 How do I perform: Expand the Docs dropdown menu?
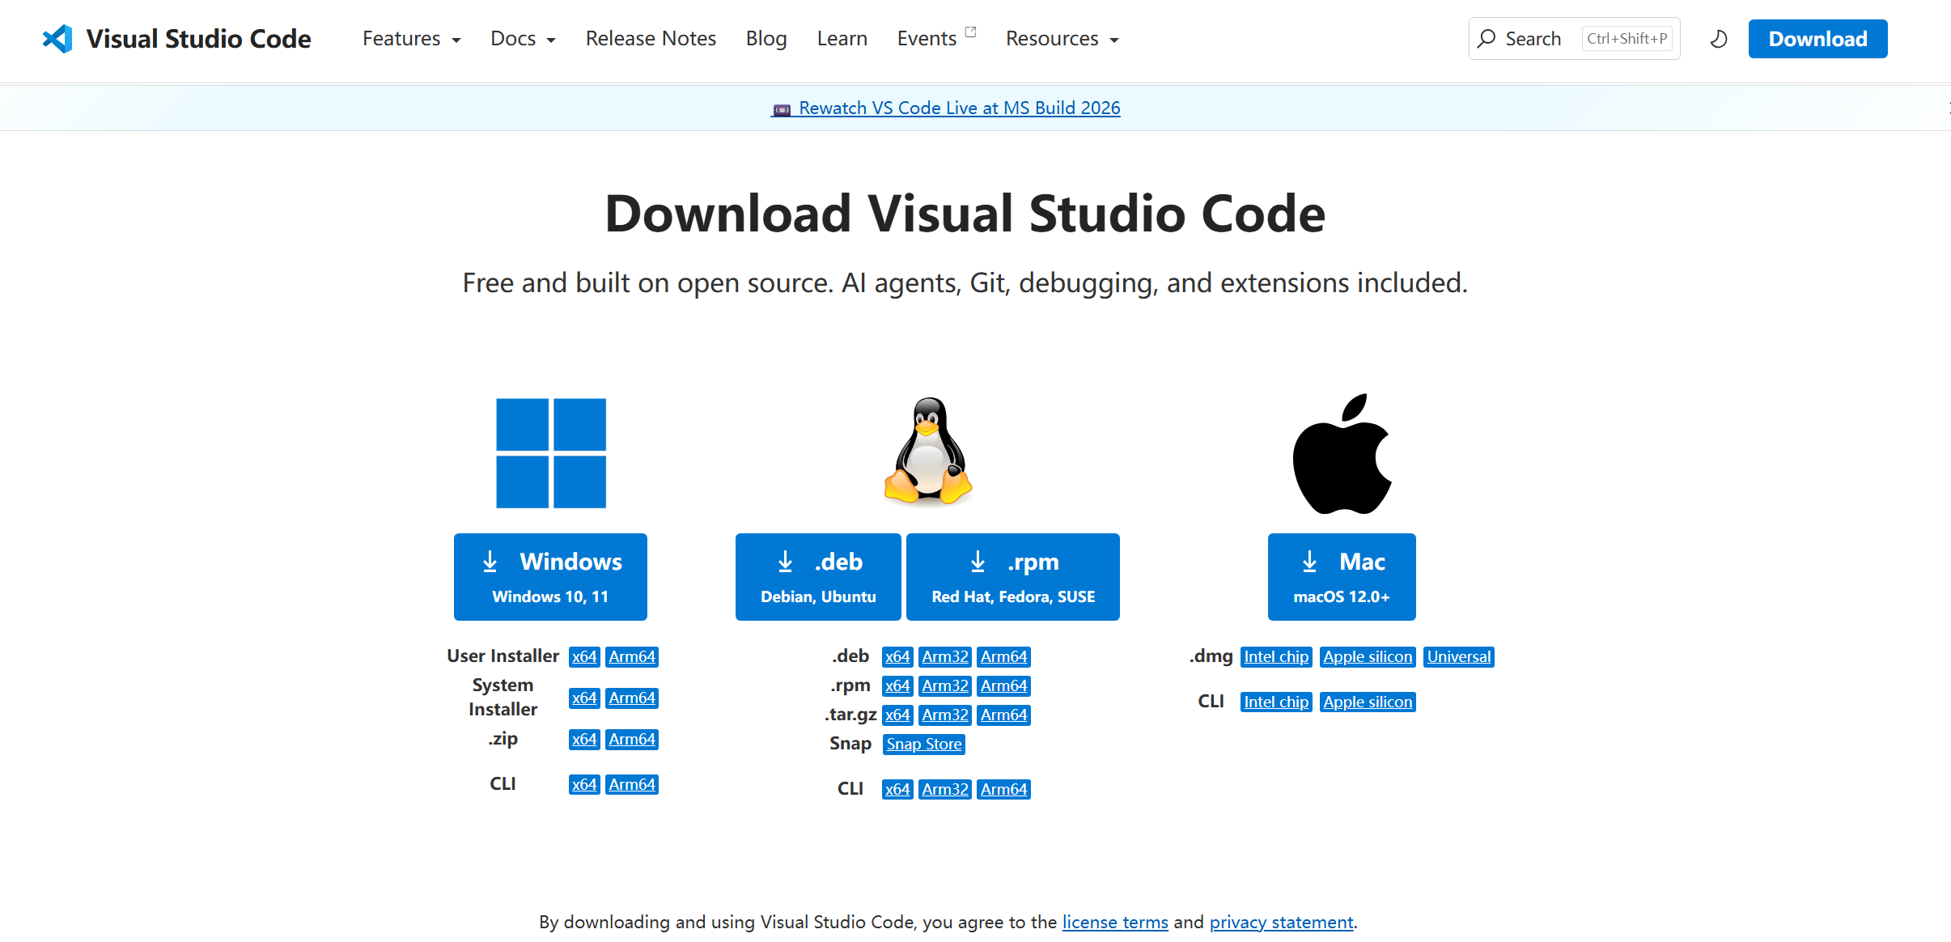[523, 39]
